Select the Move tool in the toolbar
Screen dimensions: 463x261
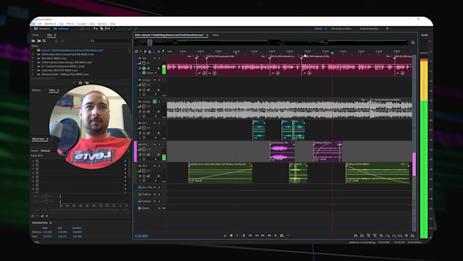pyautogui.click(x=96, y=29)
